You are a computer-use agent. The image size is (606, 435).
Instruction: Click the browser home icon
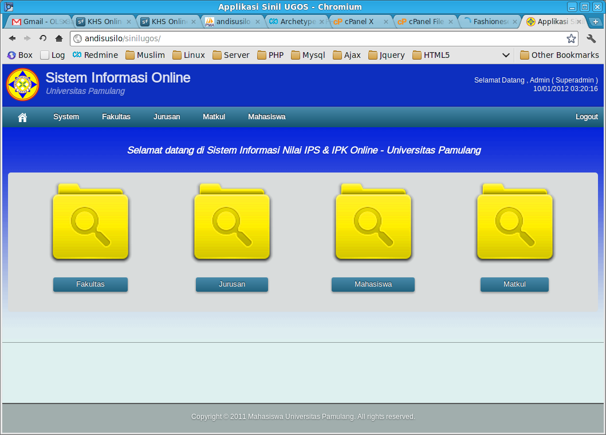coord(59,38)
